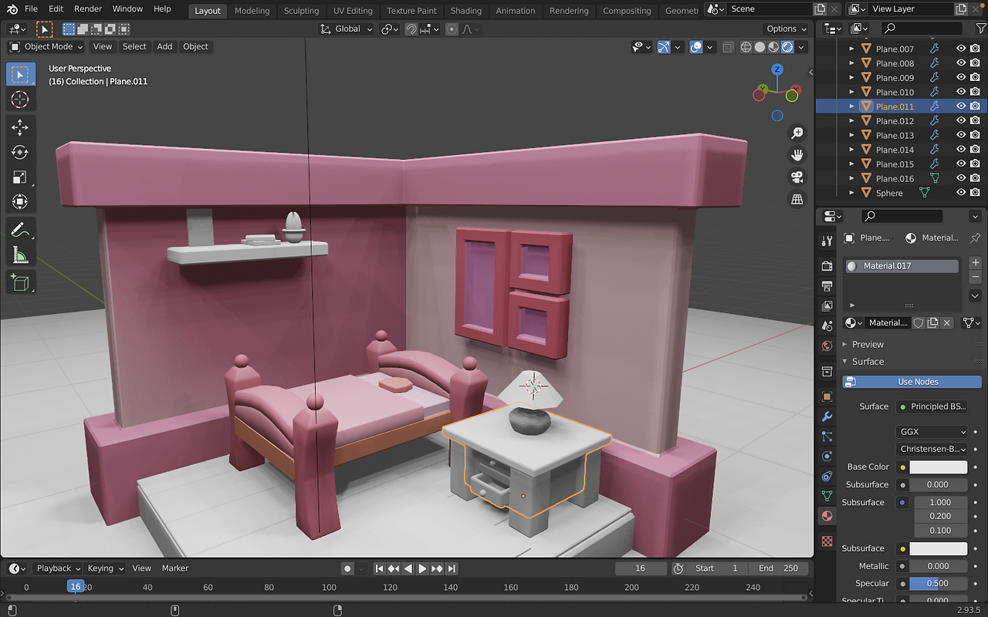
Task: Expand the Preview panel
Action: tap(868, 344)
